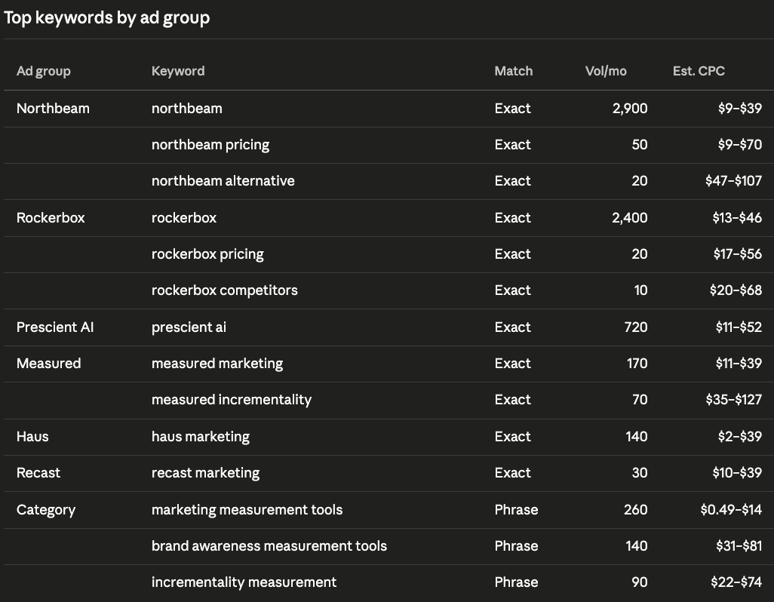The image size is (774, 602).
Task: Click the $22–$74 CPC value
Action: (736, 582)
